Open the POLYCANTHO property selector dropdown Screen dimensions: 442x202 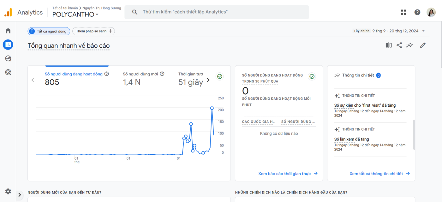tap(75, 15)
